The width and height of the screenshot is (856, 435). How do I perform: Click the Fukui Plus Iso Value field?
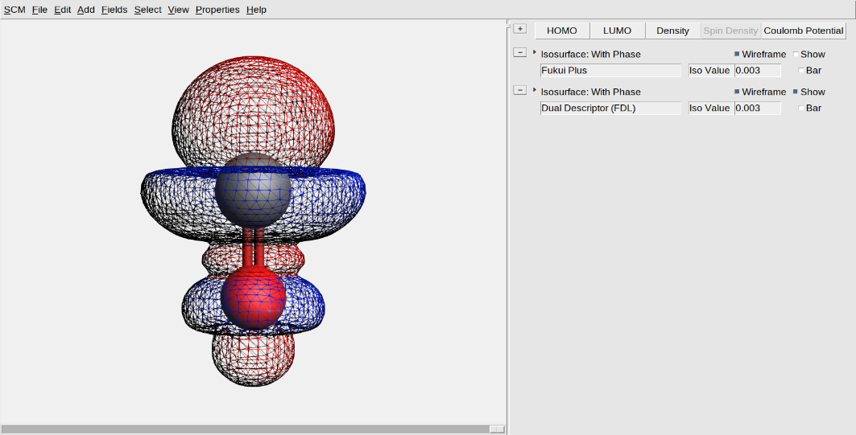(757, 70)
